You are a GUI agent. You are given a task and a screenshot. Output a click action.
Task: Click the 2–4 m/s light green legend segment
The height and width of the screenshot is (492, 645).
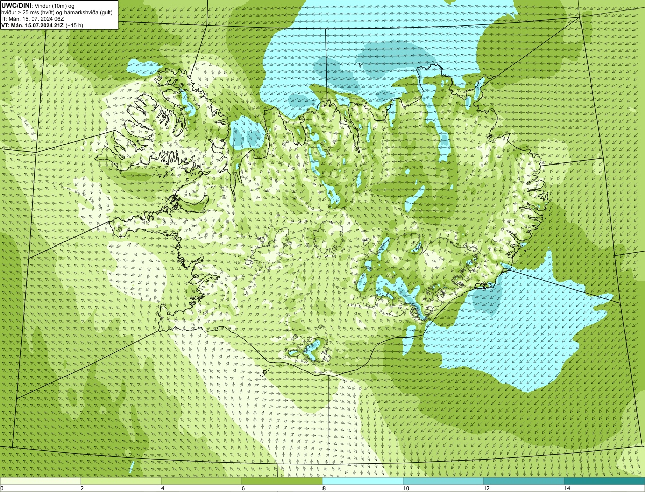pos(121,481)
